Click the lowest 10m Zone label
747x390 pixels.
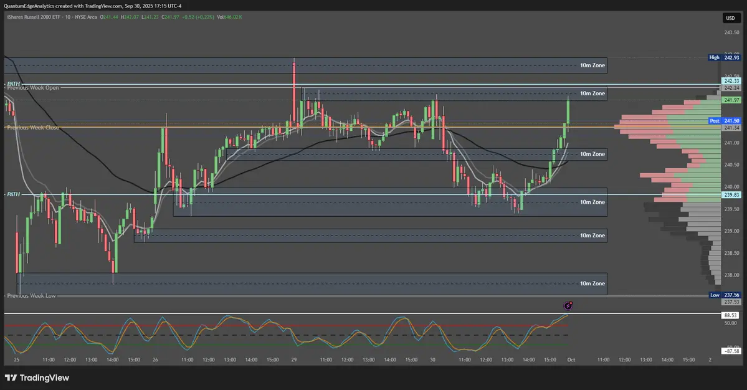click(x=592, y=283)
